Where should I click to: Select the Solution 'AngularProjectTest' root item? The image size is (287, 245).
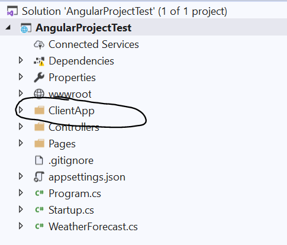pos(124,11)
